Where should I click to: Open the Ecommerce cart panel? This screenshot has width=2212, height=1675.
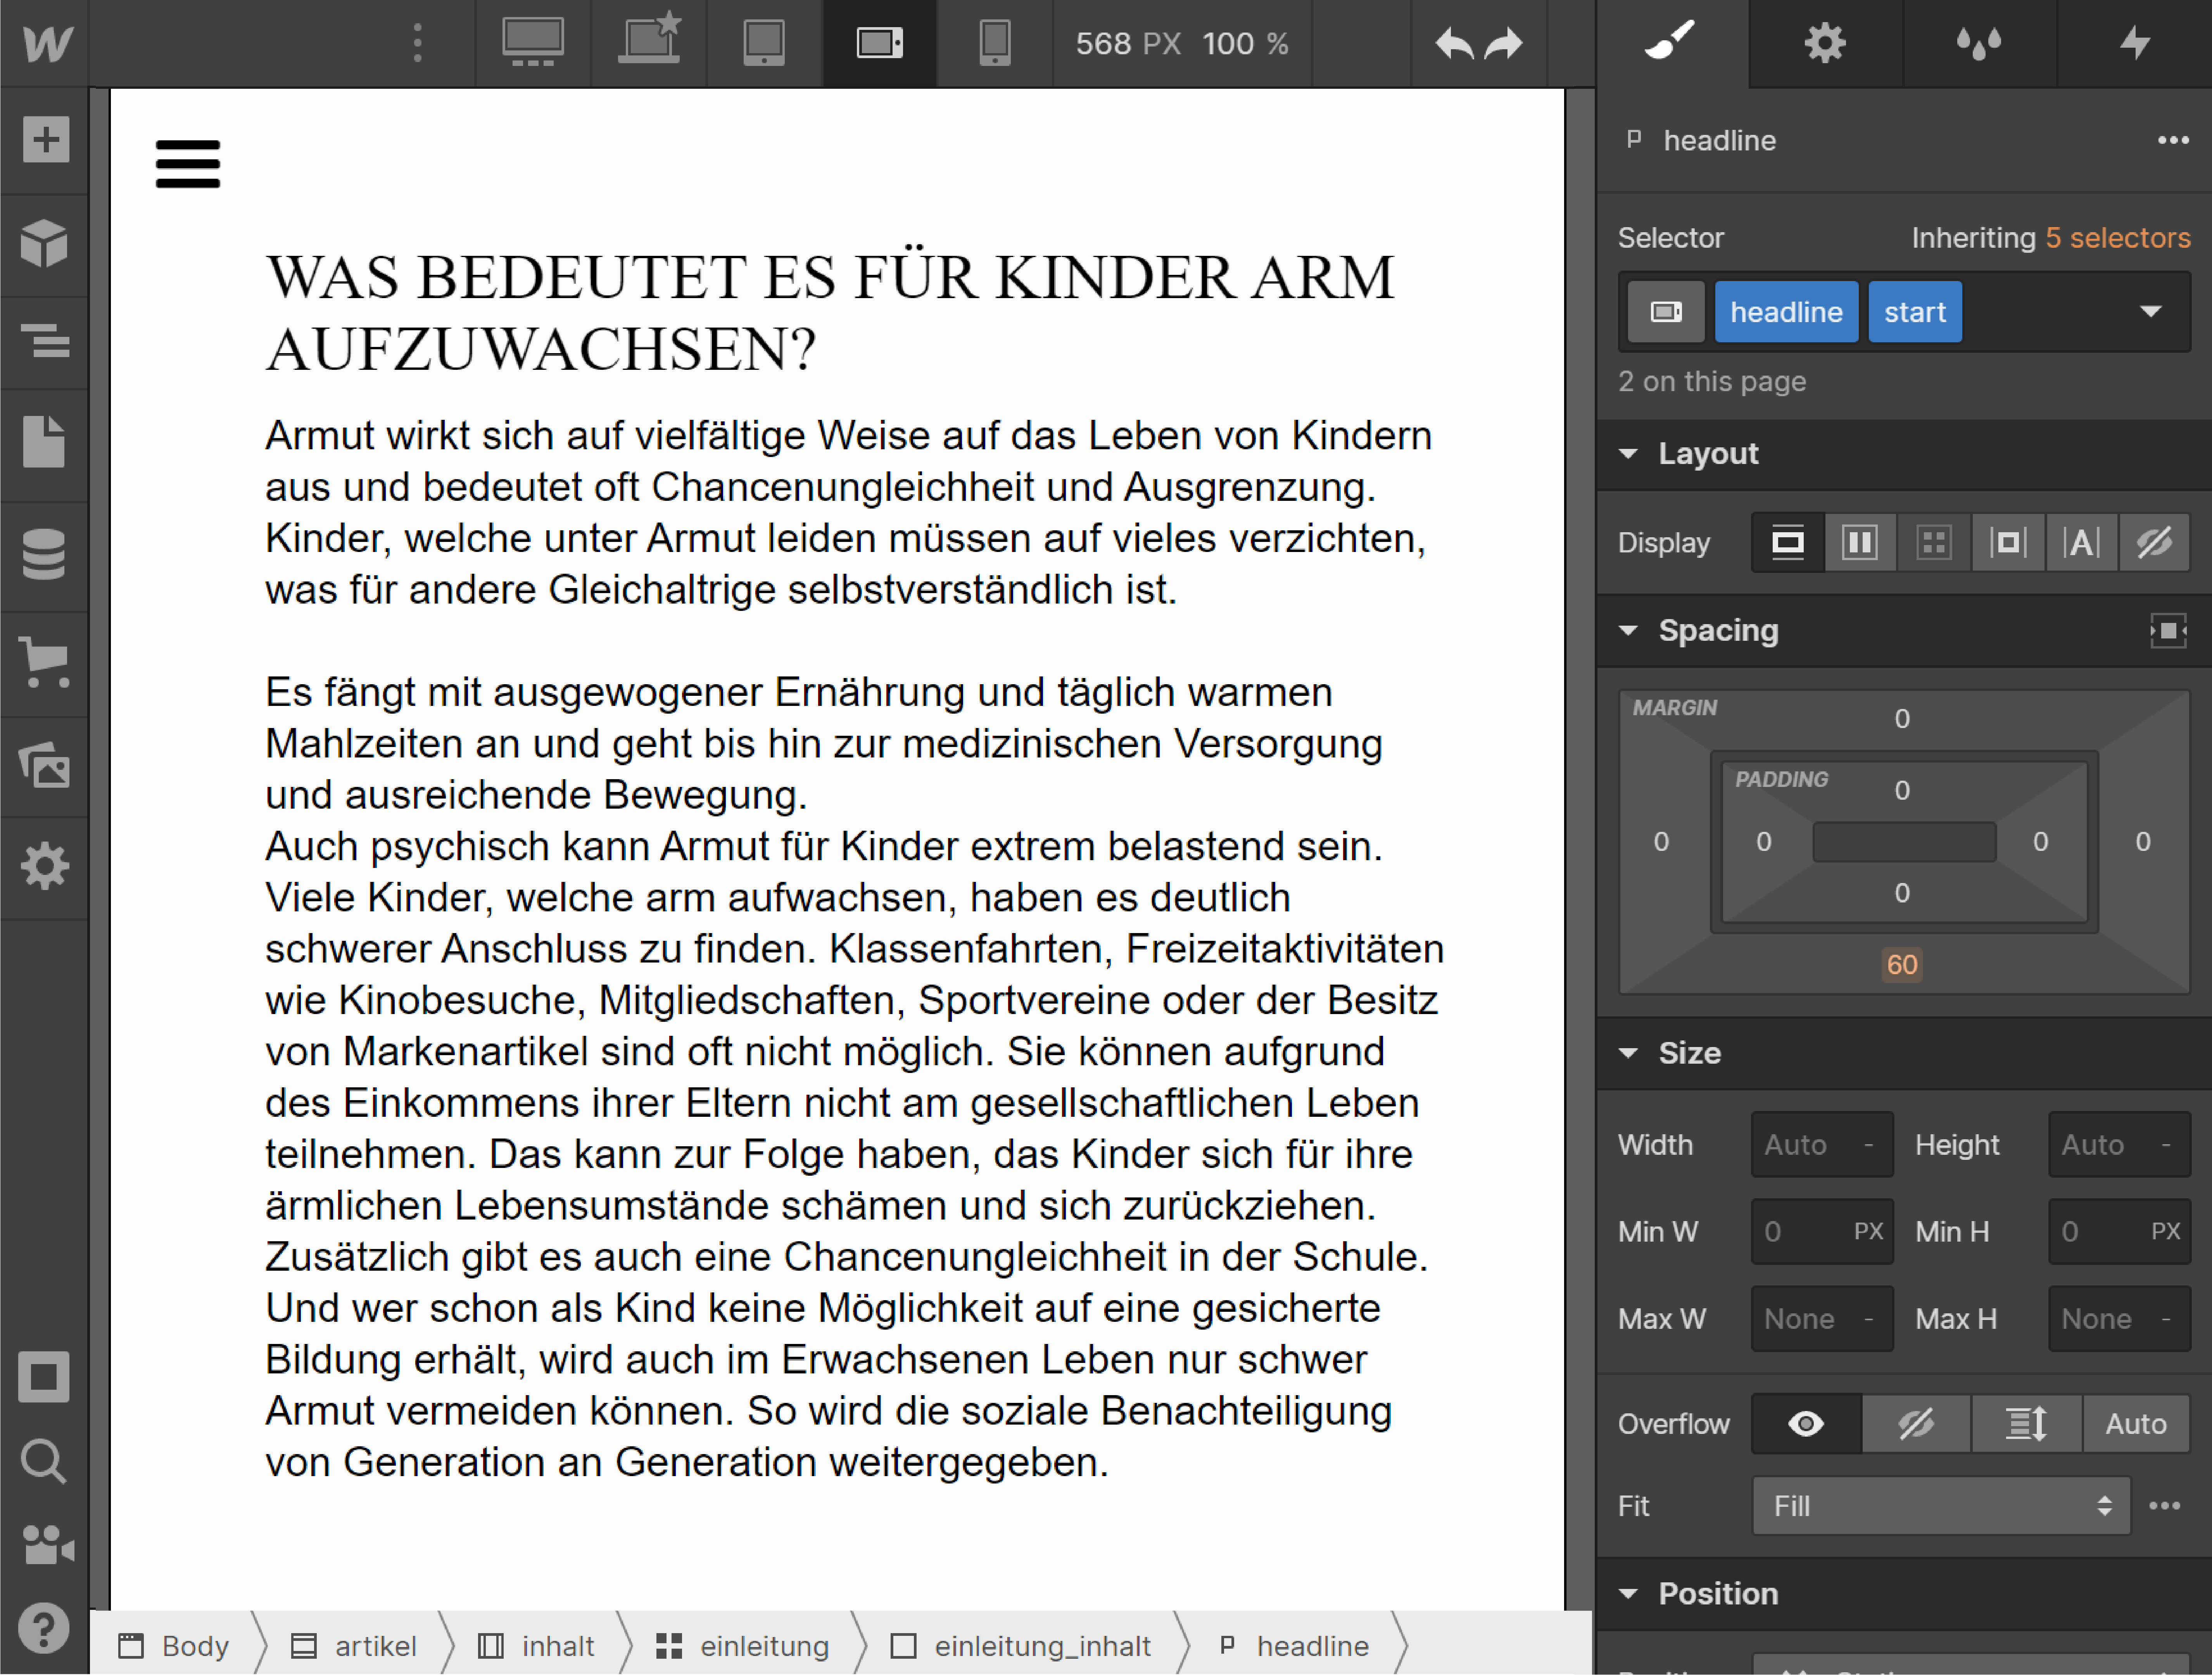coord(45,662)
